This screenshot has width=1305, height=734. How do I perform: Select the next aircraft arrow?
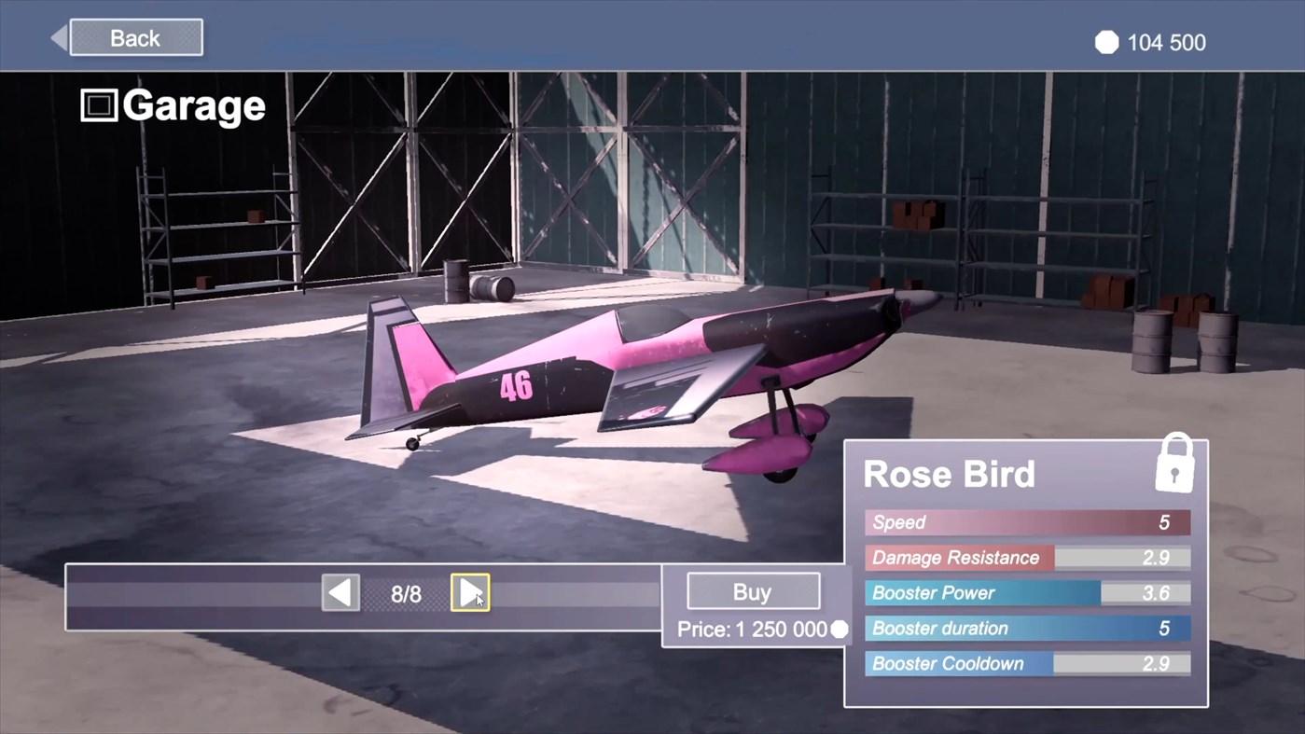pos(470,592)
